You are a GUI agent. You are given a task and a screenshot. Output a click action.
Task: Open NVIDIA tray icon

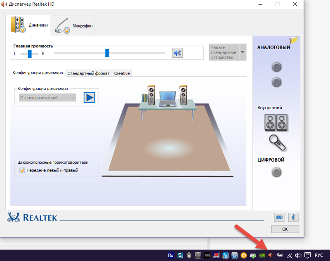click(262, 255)
